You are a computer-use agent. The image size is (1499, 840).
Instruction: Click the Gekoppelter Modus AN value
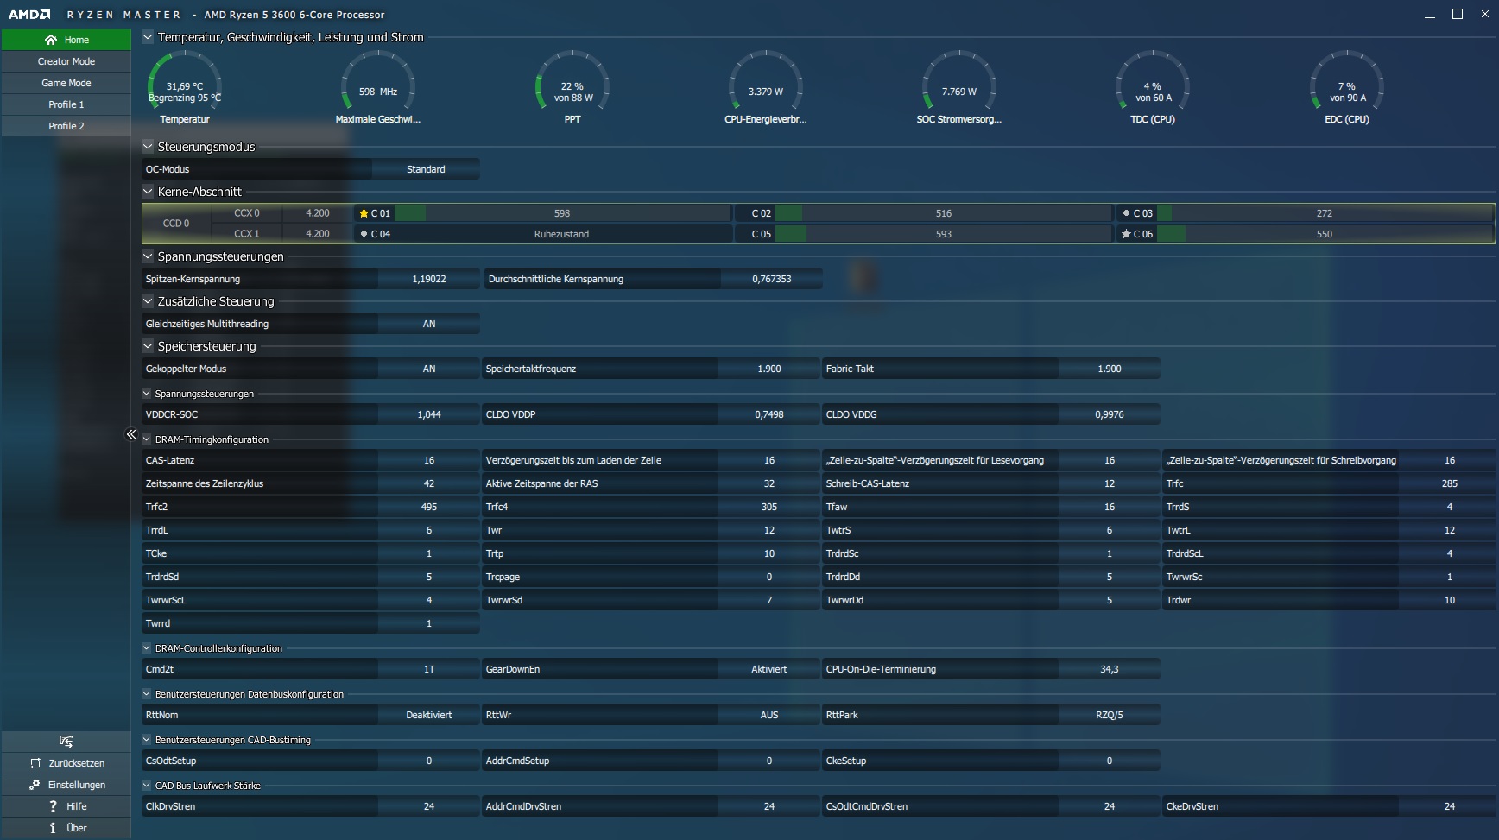(429, 369)
